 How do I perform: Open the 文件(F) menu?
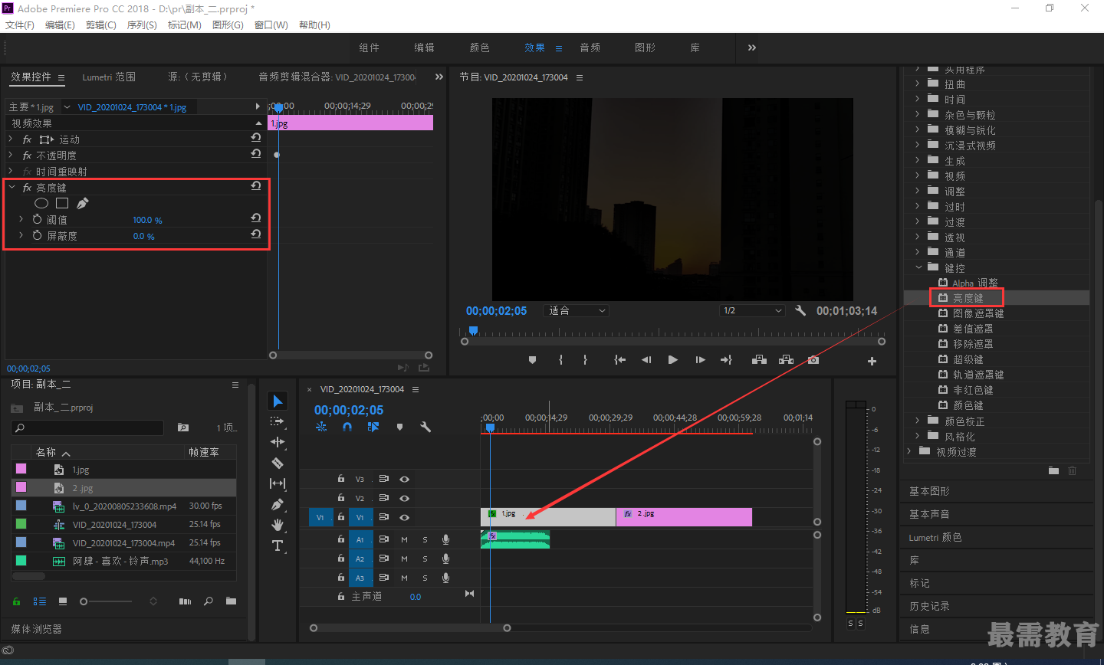(x=20, y=25)
